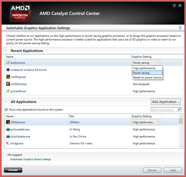Select the bridge.exe name text
The width and height of the screenshot is (186, 177).
17,143
